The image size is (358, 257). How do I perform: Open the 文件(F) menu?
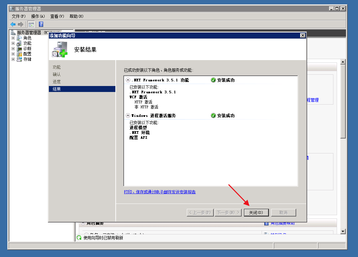19,16
